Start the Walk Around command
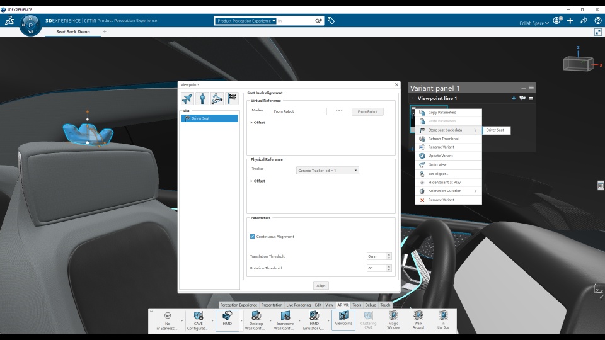The height and width of the screenshot is (340, 605). coord(418,320)
